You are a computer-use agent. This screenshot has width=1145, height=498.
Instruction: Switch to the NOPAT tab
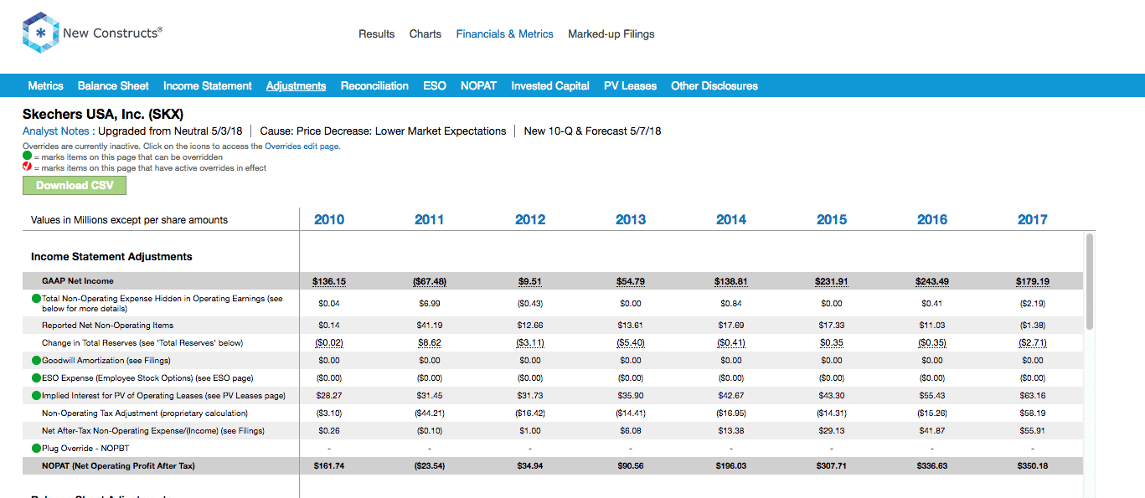point(479,86)
